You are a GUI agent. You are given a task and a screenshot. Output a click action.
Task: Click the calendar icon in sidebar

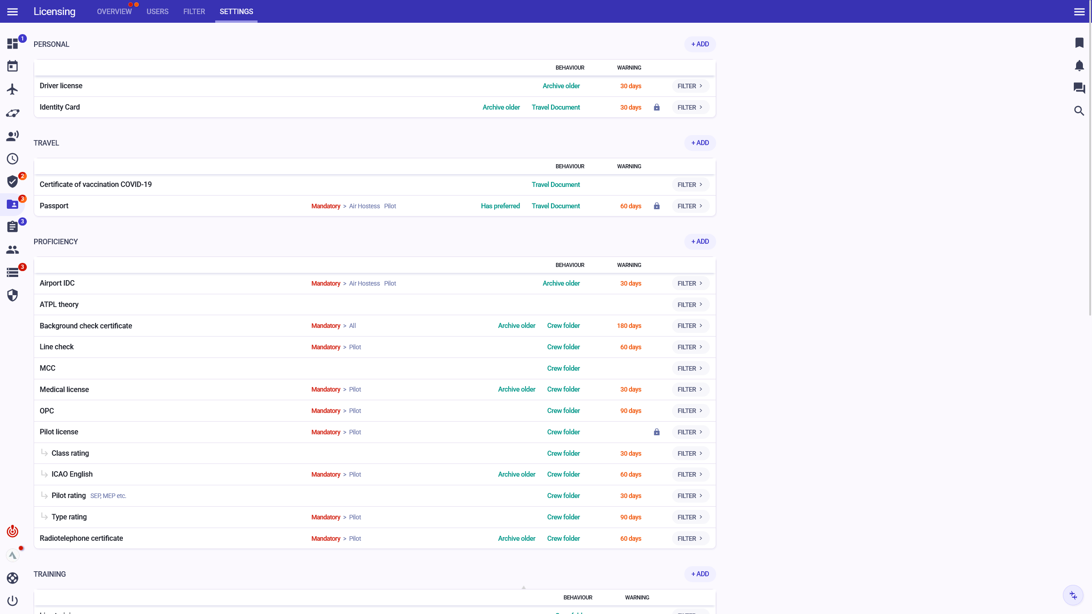point(12,66)
